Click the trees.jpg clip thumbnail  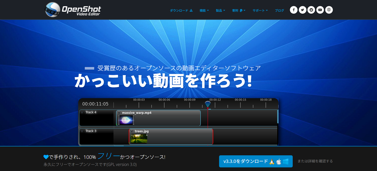[139, 139]
